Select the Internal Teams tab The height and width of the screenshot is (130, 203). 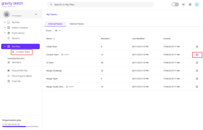55,24
